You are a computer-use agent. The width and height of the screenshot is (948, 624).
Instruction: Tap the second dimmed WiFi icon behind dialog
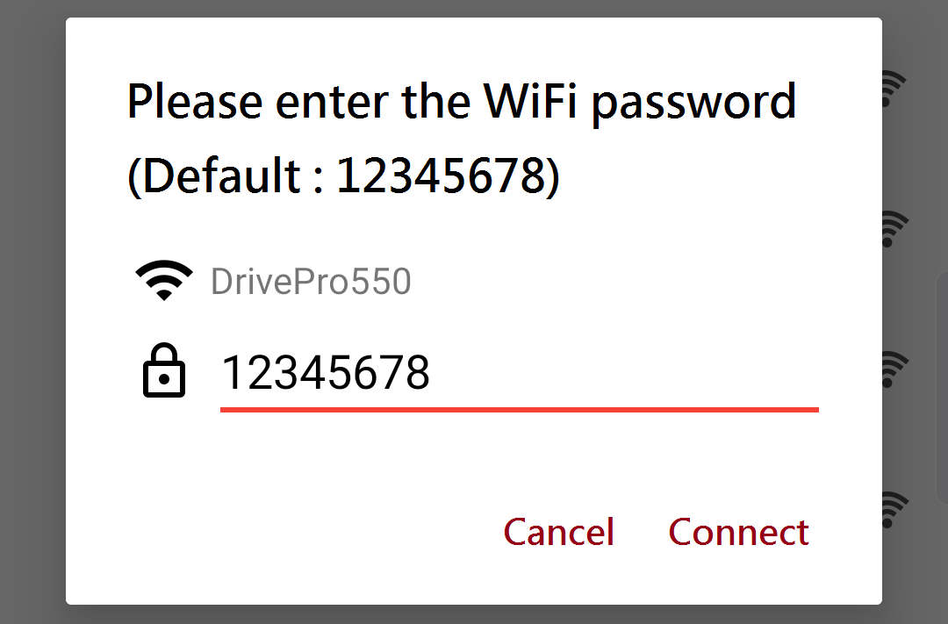893,228
